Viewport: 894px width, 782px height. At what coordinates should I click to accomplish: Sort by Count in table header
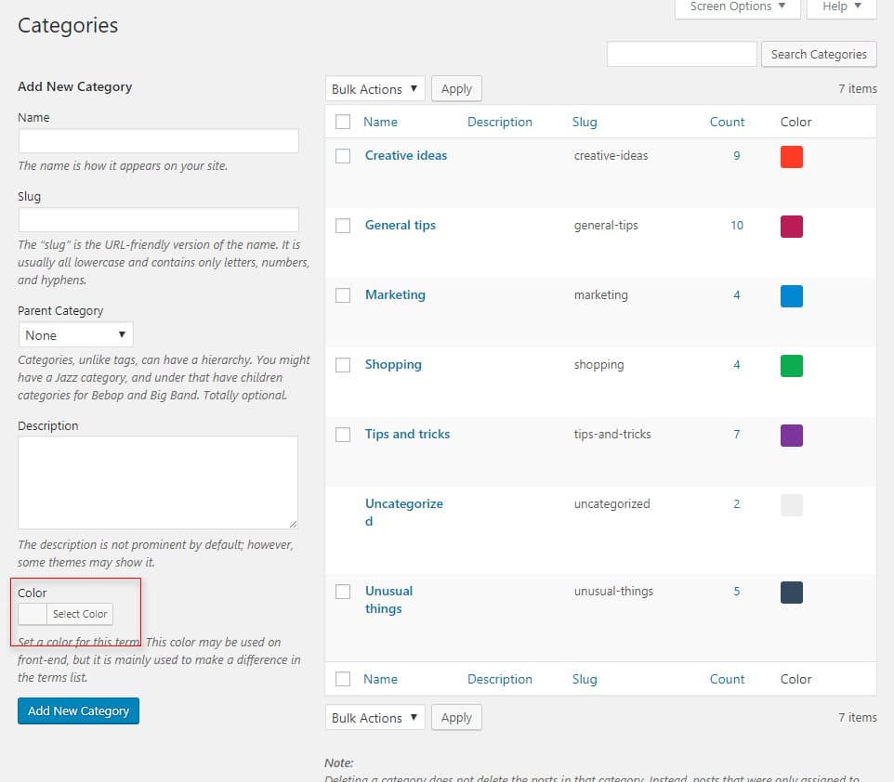[727, 122]
